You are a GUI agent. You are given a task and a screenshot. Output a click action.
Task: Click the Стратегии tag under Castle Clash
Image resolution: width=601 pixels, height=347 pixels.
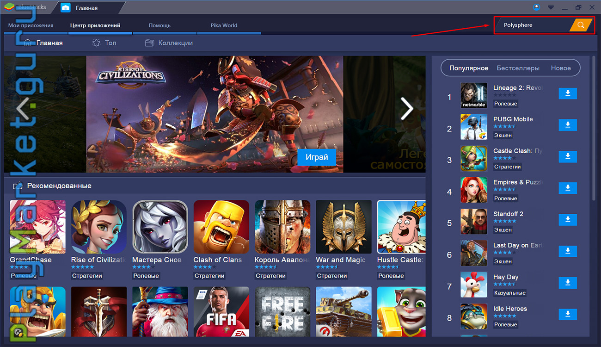click(x=507, y=167)
